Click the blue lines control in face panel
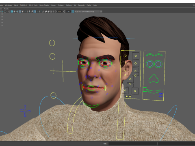195x146 pixels. (161, 95)
